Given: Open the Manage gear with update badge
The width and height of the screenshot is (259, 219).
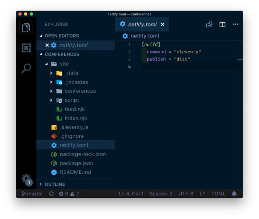Looking at the screenshot, I should tap(27, 180).
